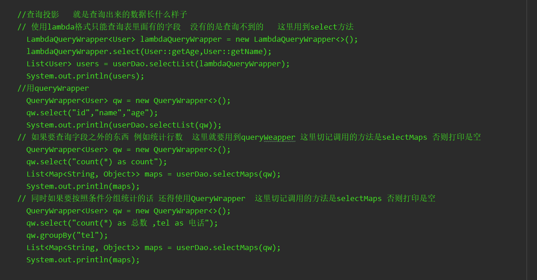Click the misspelled queryWeapper underlined word

point(268,137)
